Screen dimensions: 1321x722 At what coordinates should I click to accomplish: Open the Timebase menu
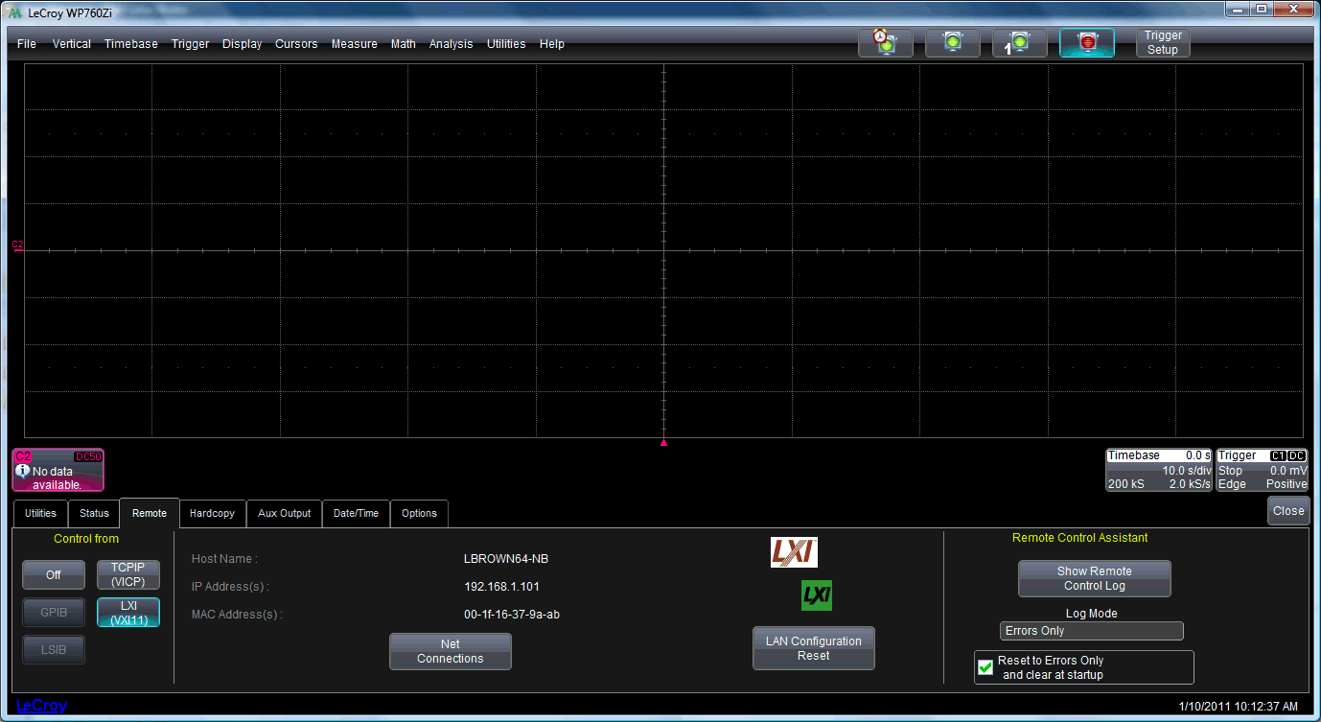[131, 44]
